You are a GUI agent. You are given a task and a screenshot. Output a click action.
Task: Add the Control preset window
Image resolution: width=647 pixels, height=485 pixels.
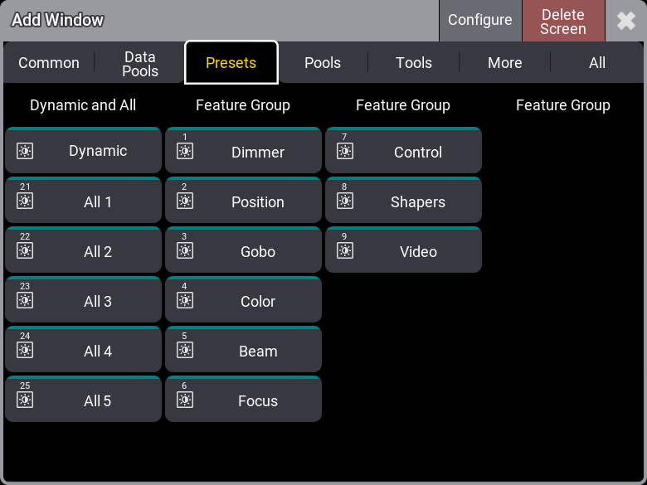coord(404,150)
